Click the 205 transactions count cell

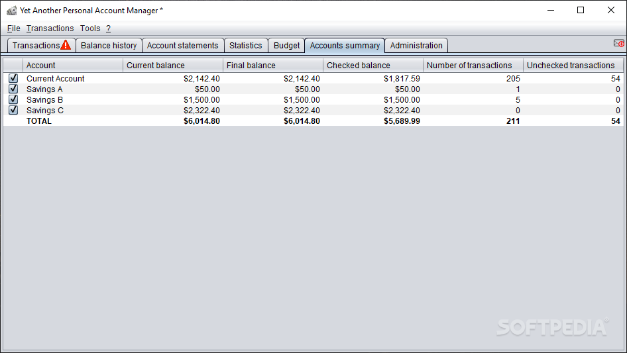(x=513, y=79)
